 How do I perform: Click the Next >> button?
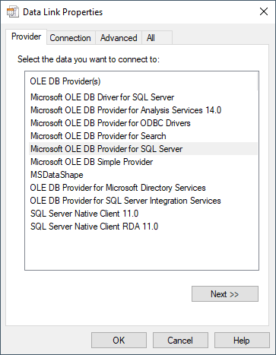coord(225,294)
